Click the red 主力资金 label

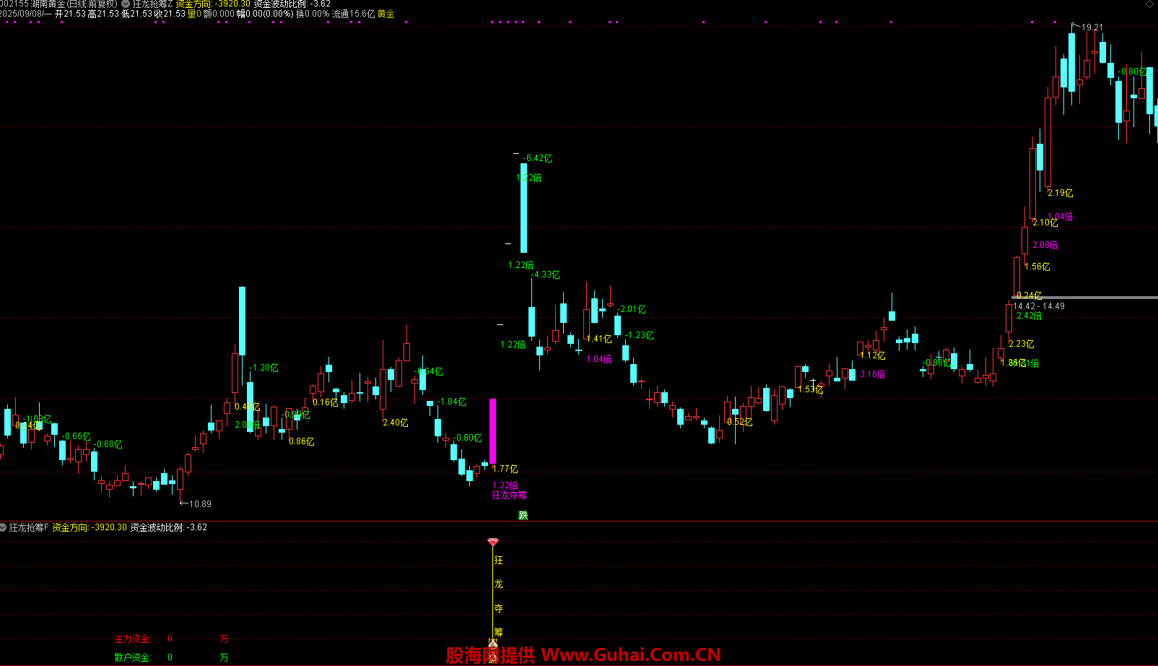[132, 639]
